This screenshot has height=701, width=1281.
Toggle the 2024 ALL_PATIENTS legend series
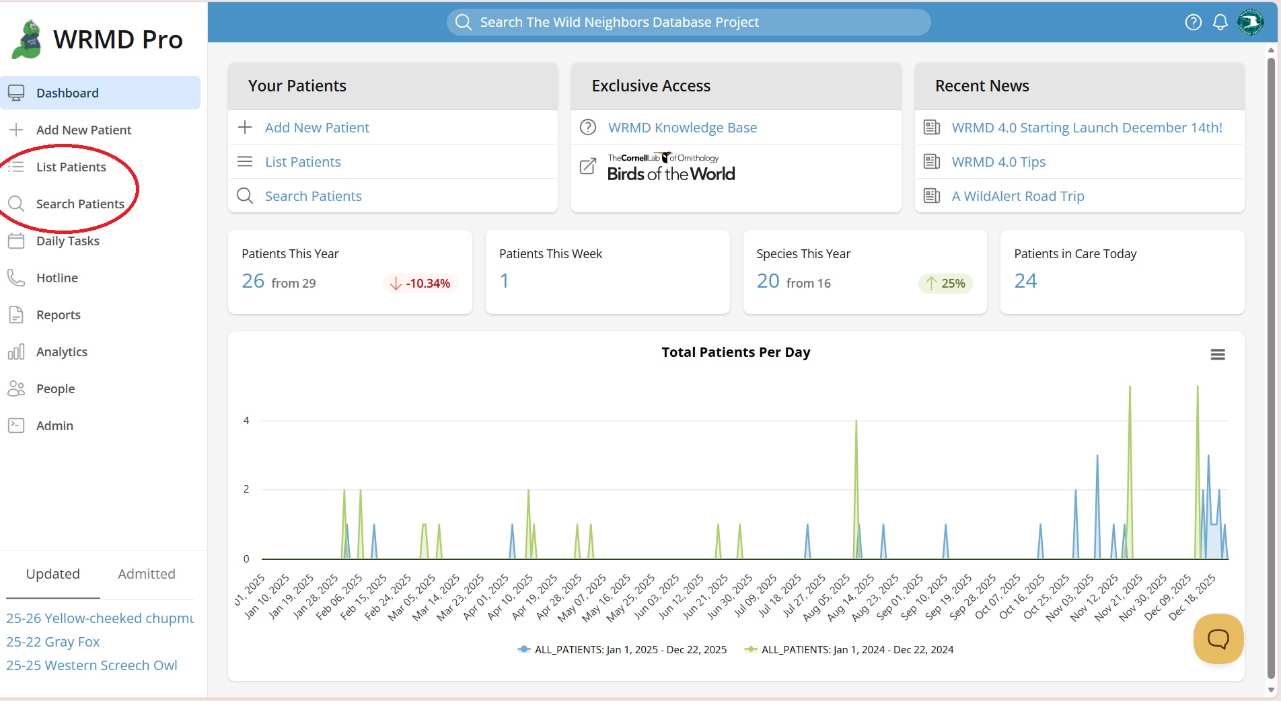point(849,649)
